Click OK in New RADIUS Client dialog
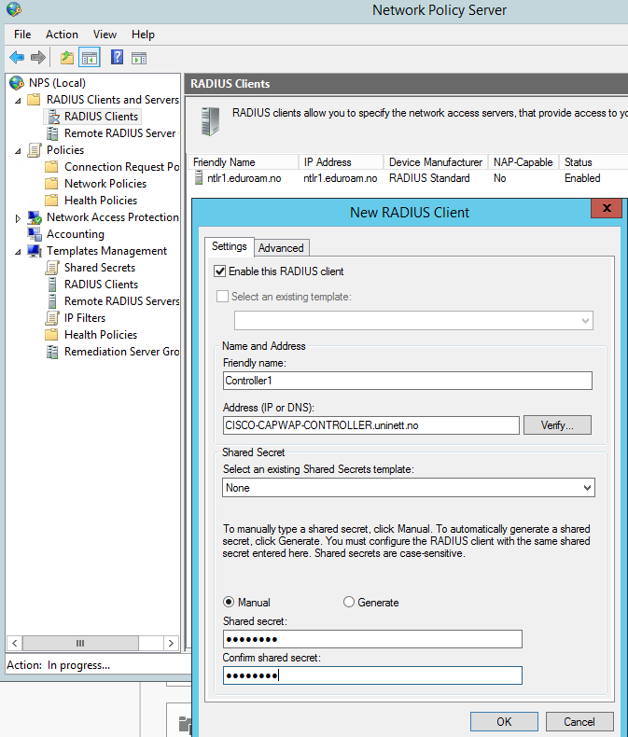Viewport: 628px width, 737px height. click(504, 721)
